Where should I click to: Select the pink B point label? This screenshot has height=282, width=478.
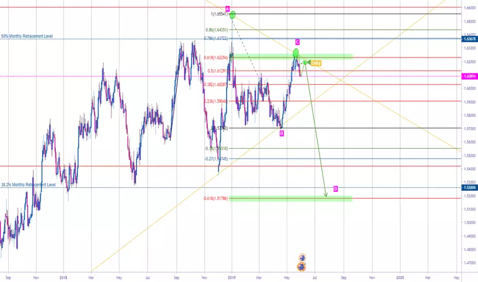(282, 133)
